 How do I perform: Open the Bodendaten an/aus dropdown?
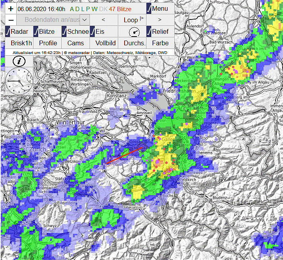tap(53, 20)
